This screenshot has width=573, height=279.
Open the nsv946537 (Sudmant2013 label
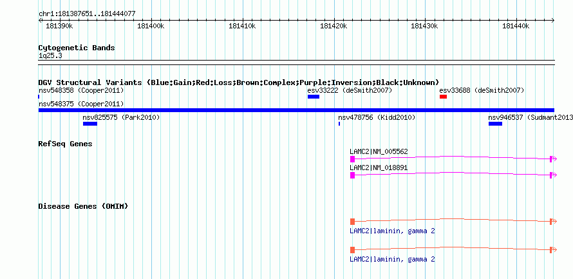[531, 117]
